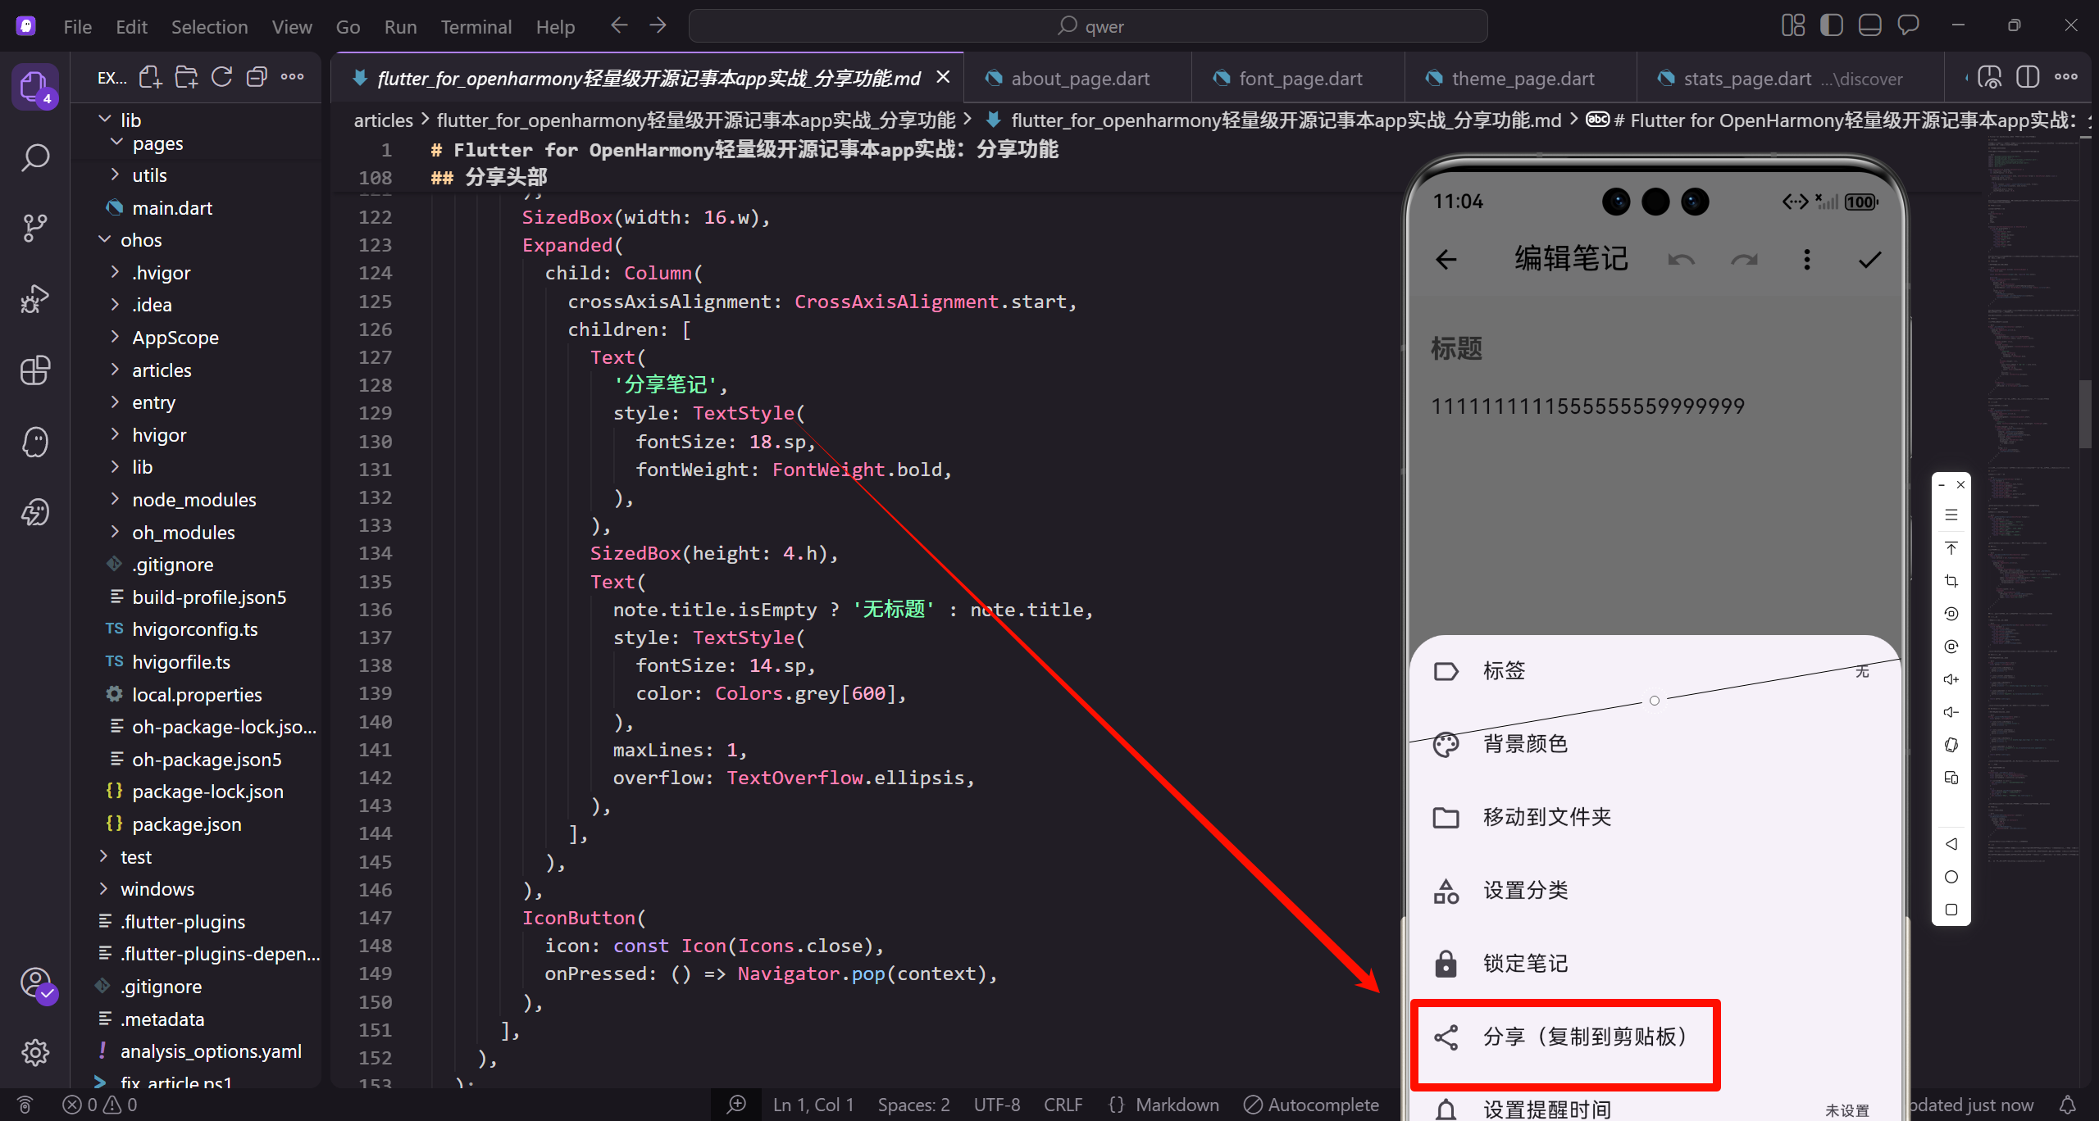The image size is (2099, 1121).
Task: Open the Accounts icon in activity bar
Action: tap(34, 982)
